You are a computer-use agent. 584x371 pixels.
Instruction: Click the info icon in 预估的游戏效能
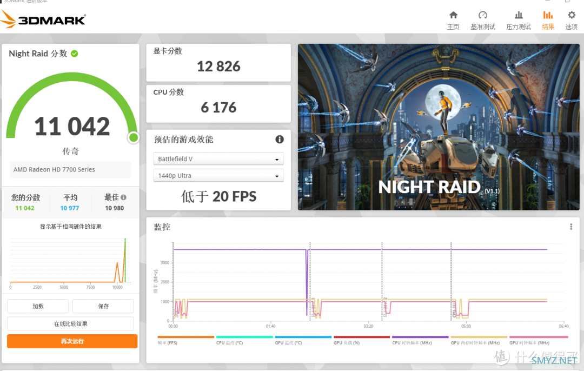280,140
